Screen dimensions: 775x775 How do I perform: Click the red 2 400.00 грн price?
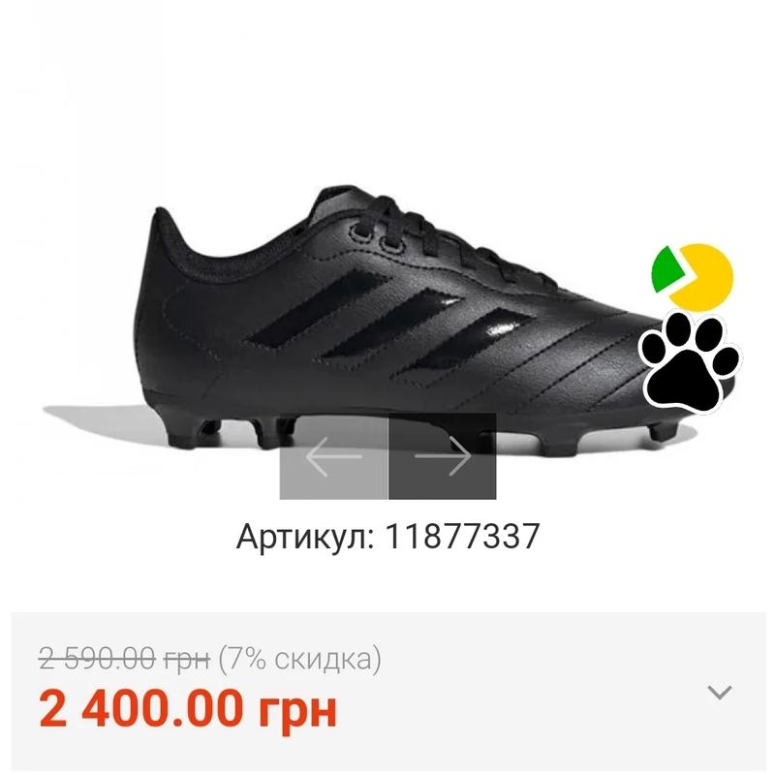point(188,710)
